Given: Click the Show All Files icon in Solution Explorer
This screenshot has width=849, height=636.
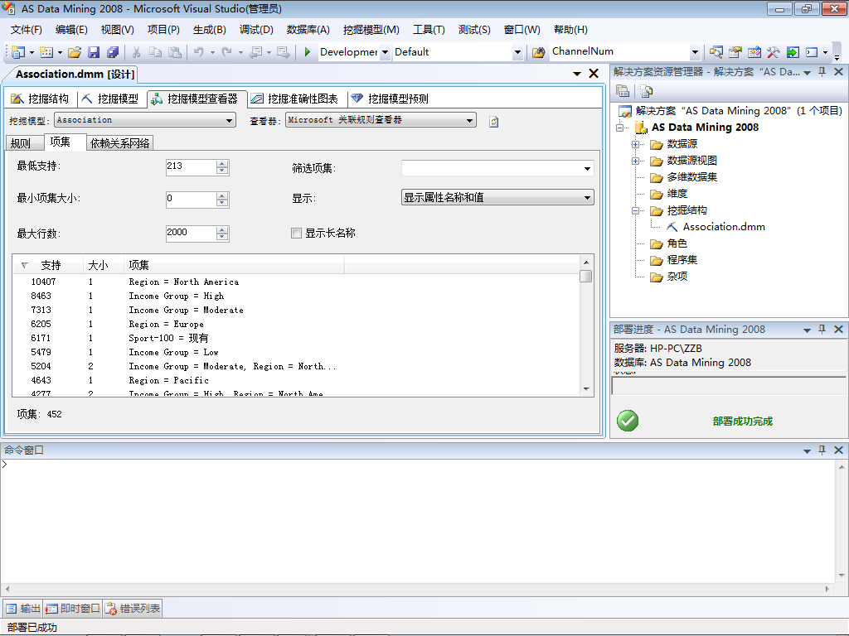Looking at the screenshot, I should click(646, 91).
